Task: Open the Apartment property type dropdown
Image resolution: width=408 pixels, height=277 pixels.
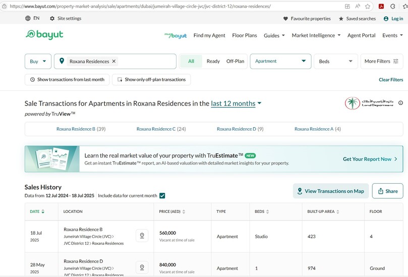Action: click(280, 61)
